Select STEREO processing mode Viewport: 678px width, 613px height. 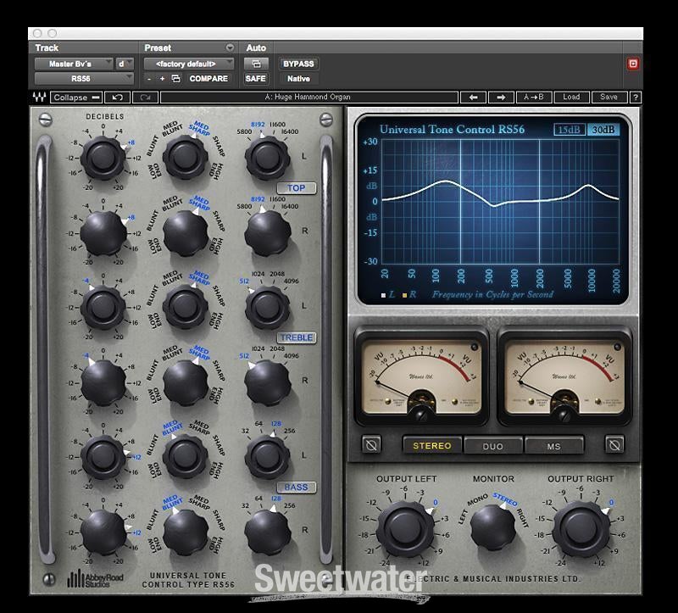coord(432,445)
